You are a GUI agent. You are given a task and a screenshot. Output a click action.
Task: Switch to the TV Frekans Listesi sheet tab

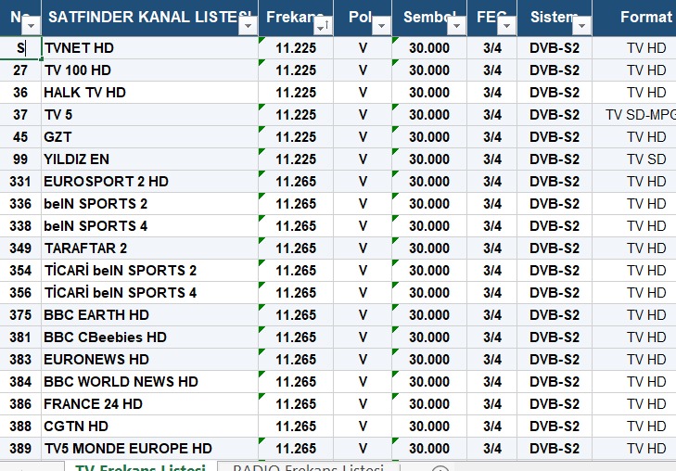(x=140, y=467)
